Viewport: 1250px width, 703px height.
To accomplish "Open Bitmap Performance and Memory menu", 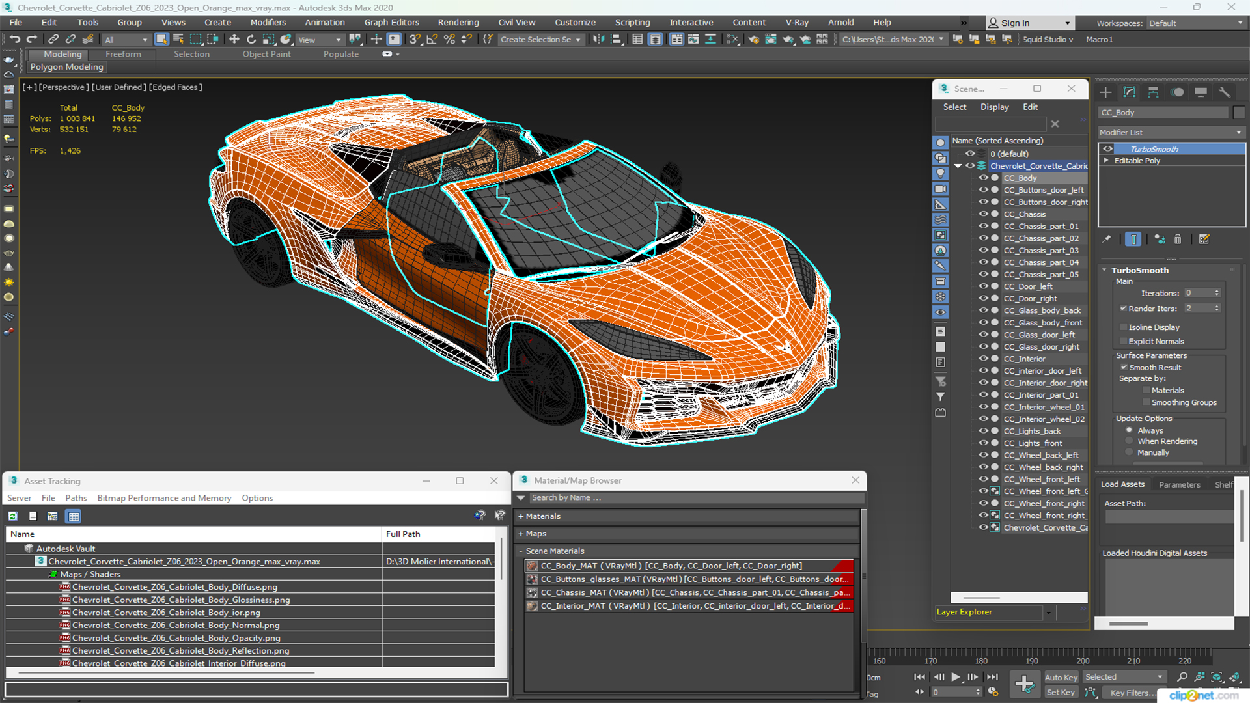I will click(164, 498).
